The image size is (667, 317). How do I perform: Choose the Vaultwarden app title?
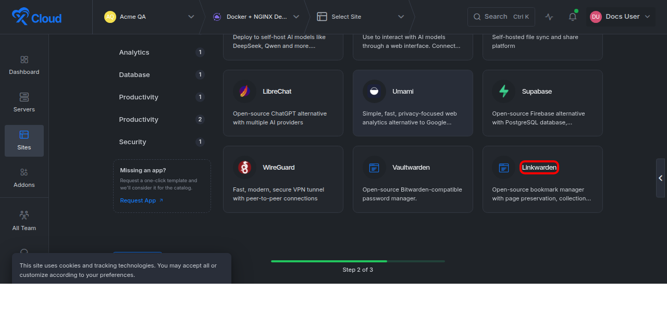point(411,168)
